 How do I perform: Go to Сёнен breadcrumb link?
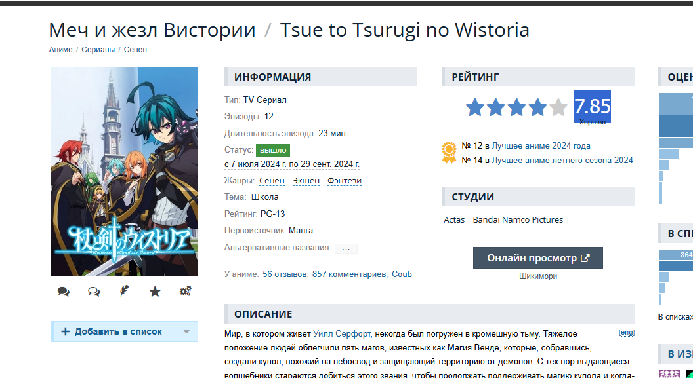(135, 49)
